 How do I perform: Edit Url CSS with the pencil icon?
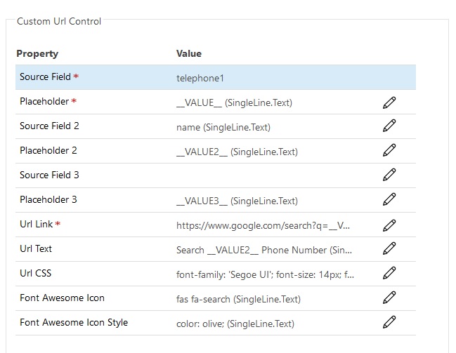point(389,274)
